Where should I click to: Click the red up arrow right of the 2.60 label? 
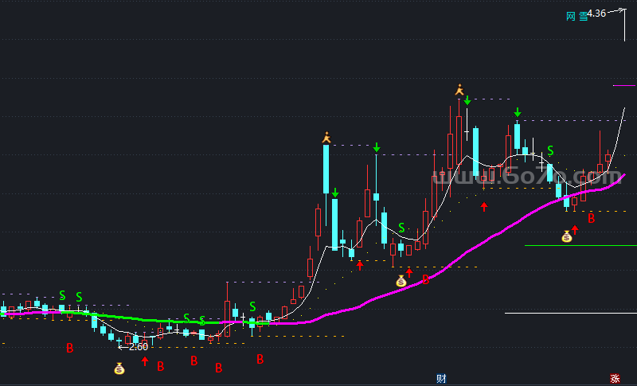pos(145,361)
